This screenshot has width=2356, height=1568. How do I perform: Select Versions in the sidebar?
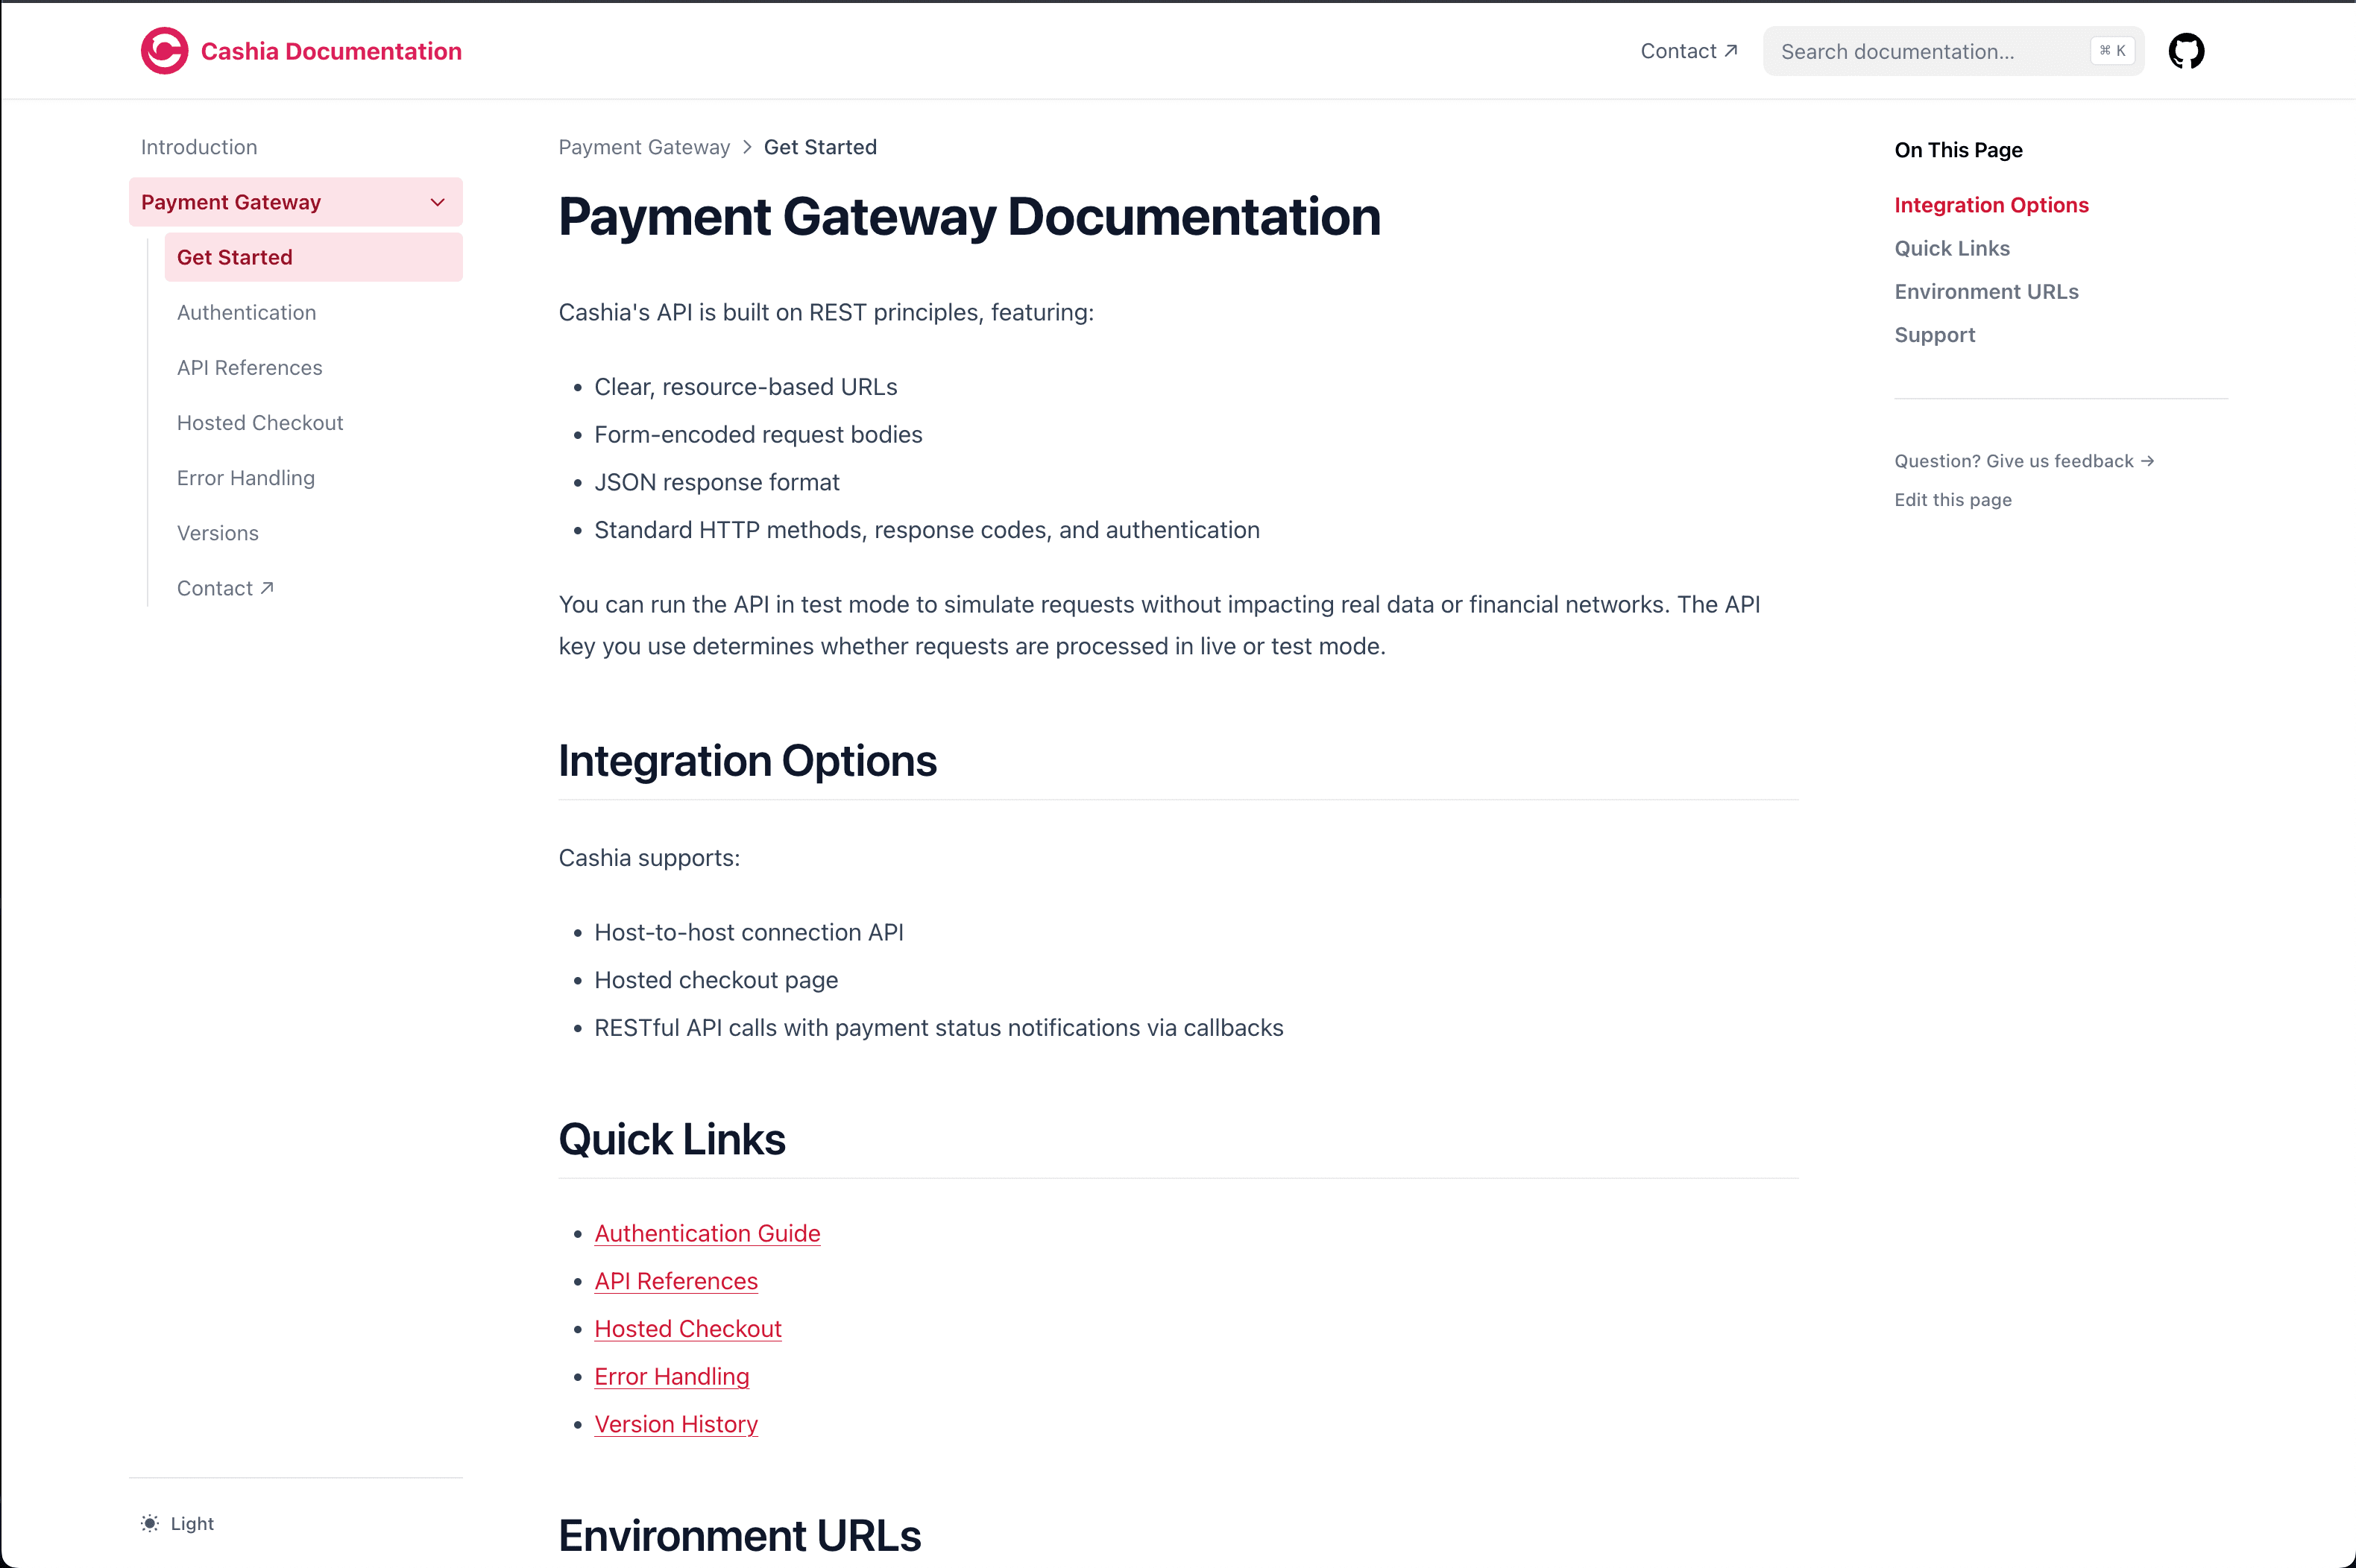(x=218, y=532)
